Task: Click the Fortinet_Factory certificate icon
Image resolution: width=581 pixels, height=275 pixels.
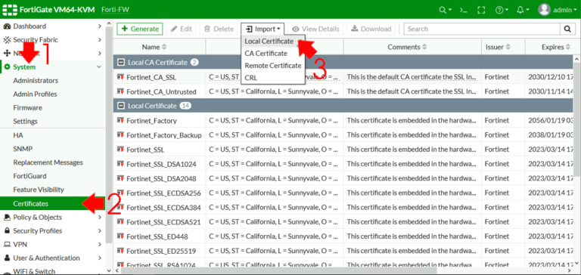Action: tap(120, 120)
